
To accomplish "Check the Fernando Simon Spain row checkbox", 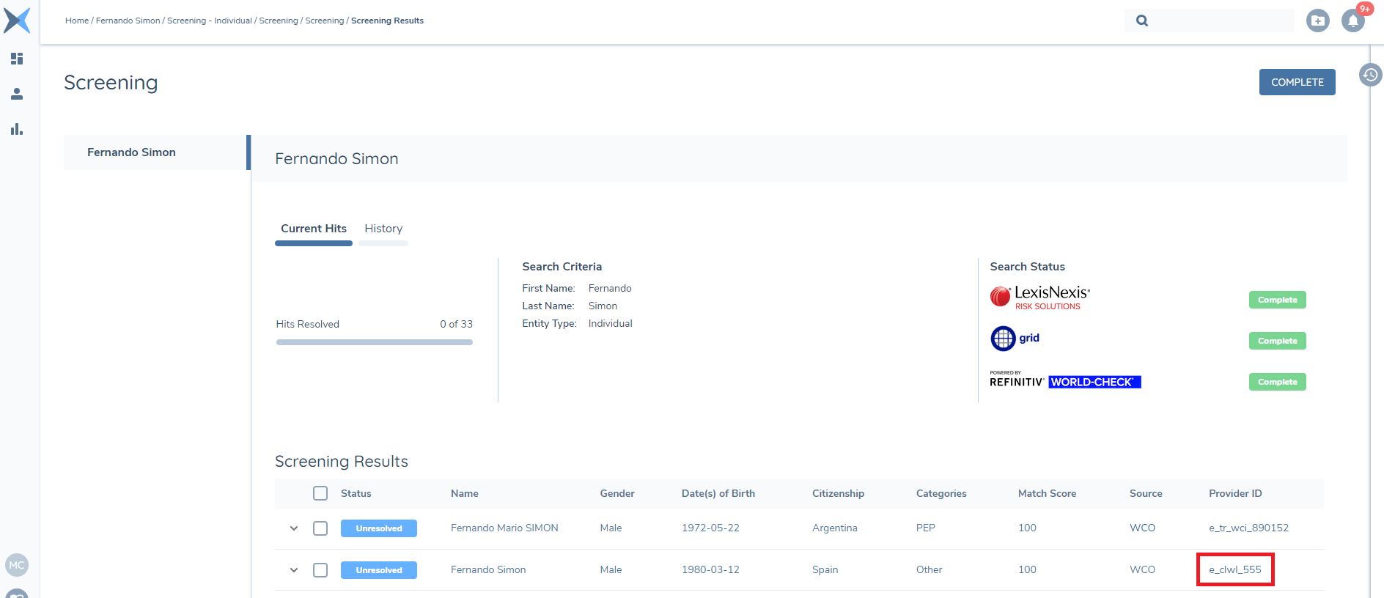I will tap(320, 570).
